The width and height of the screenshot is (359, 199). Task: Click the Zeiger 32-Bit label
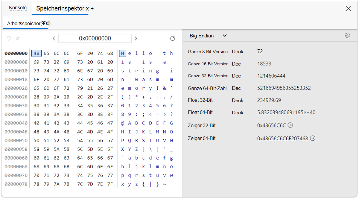coord(202,125)
